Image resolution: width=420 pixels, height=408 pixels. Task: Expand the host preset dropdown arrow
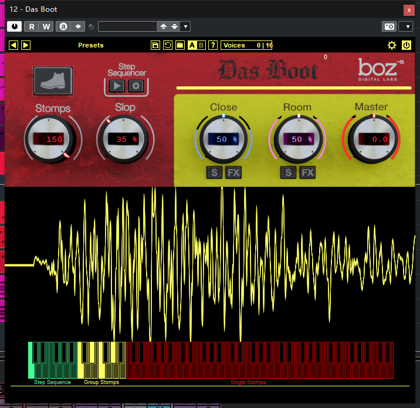pos(185,26)
